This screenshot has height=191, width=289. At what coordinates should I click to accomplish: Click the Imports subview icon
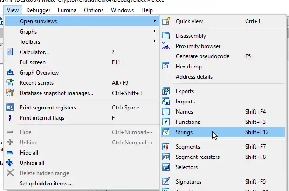[165, 102]
